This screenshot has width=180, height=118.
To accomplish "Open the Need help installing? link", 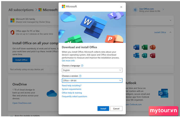I will pos(71,86).
